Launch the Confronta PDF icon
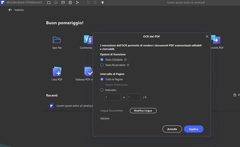The width and height of the screenshot is (240, 147). point(88,40)
